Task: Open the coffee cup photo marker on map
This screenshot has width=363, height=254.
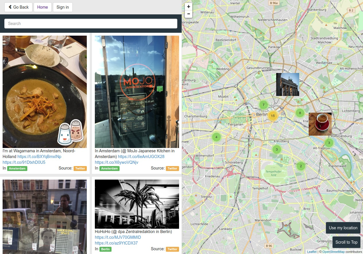Action: click(320, 124)
